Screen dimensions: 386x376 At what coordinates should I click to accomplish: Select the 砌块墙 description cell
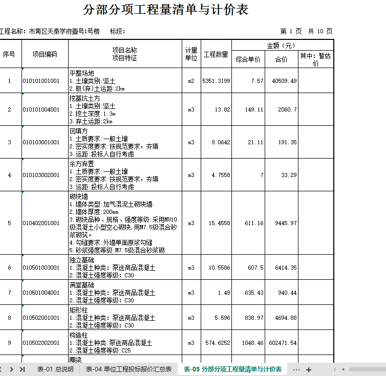[125, 223]
